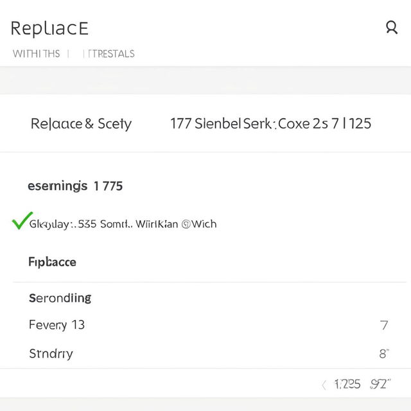Expand the Serondiing section
Screen dimensions: 411x411
pyautogui.click(x=60, y=298)
